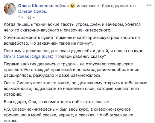Viewport: 155px width, 123px height.
Task: Click the paragraph starting 'Первые занятия давались'
Action: click(72, 70)
